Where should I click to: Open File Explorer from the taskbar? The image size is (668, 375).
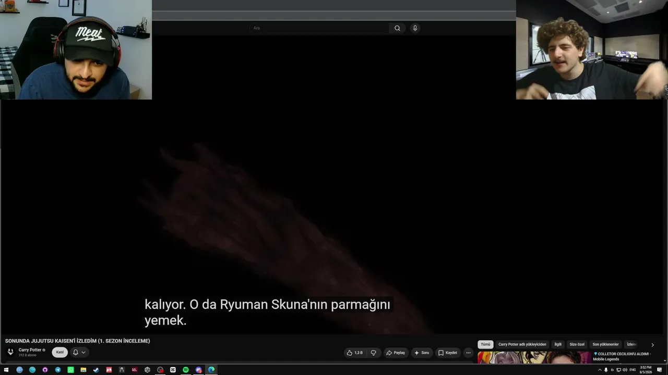(x=83, y=370)
